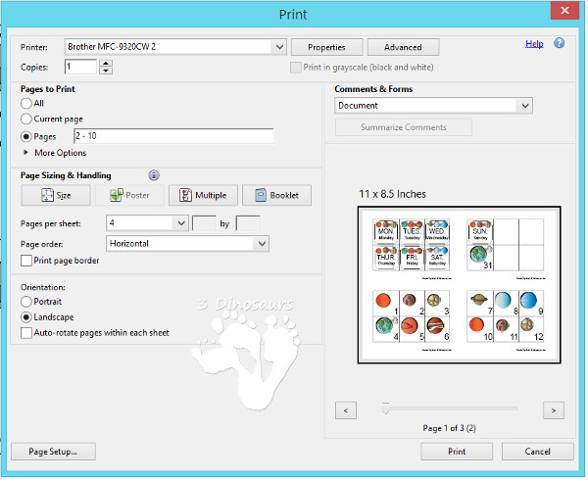Select the Size page sizing option

coord(57,195)
